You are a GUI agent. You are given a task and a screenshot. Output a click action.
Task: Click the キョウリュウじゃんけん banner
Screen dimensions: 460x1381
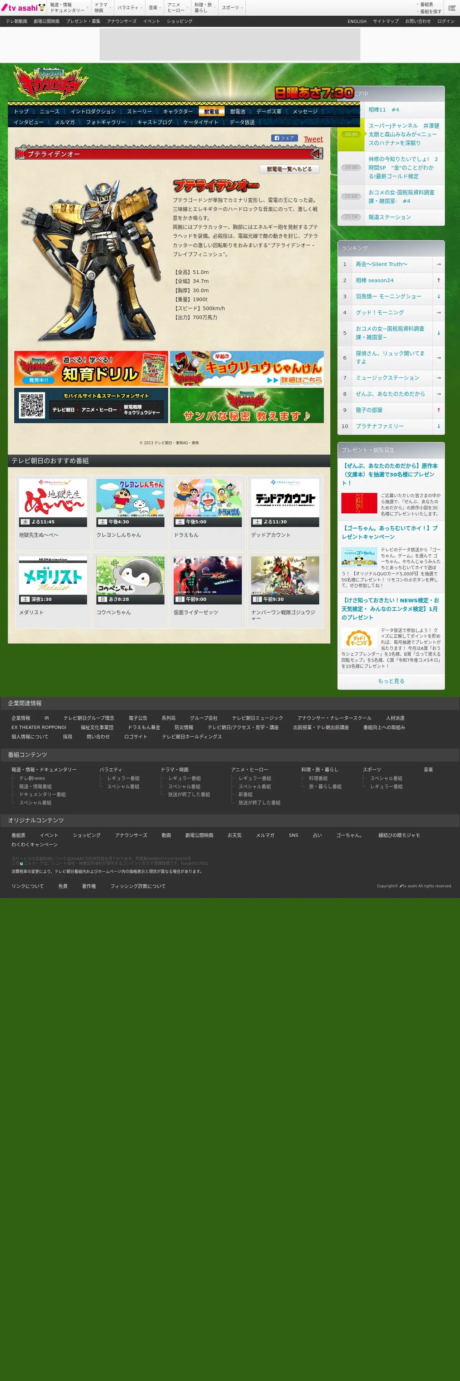pos(247,368)
